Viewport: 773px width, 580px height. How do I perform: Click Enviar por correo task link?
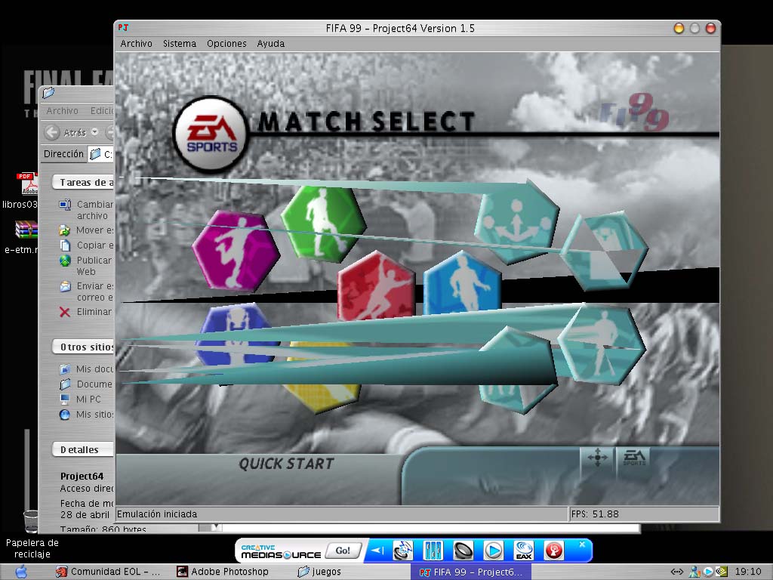(87, 292)
